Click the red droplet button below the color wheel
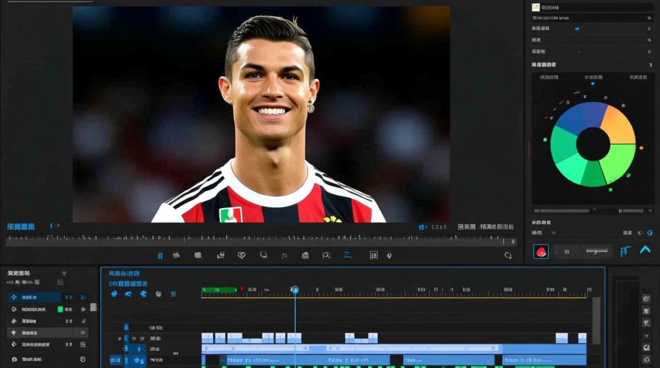The height and width of the screenshot is (368, 660). click(x=541, y=252)
